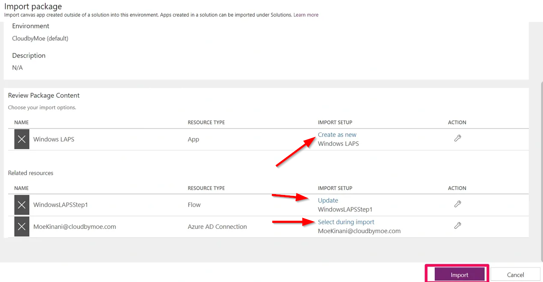Choose Create as new for Windows LAPS
This screenshot has width=543, height=282.
click(x=337, y=135)
